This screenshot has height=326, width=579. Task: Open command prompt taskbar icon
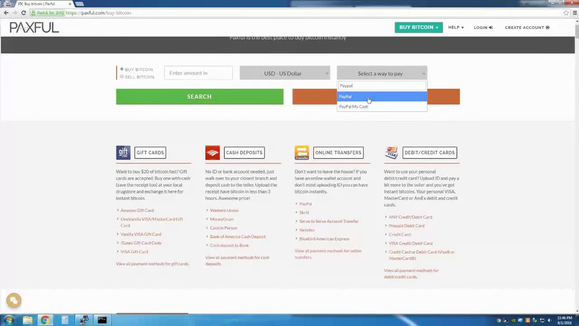coord(102,321)
